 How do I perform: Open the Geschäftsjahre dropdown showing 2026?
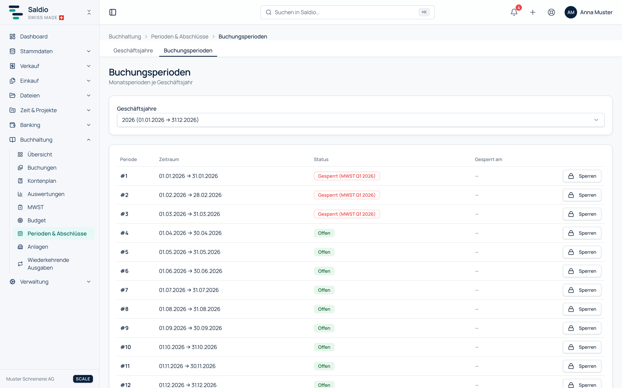coord(361,120)
